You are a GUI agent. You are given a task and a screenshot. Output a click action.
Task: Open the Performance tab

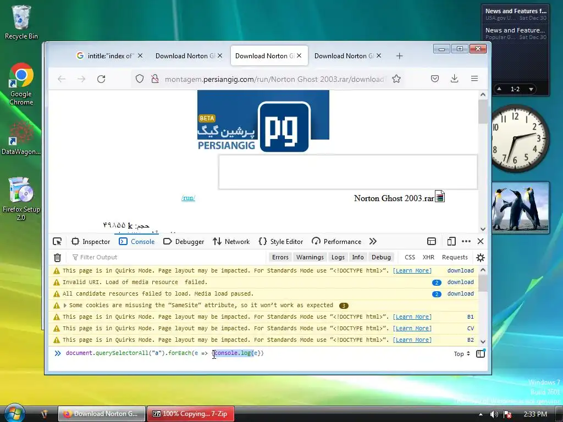(x=336, y=242)
